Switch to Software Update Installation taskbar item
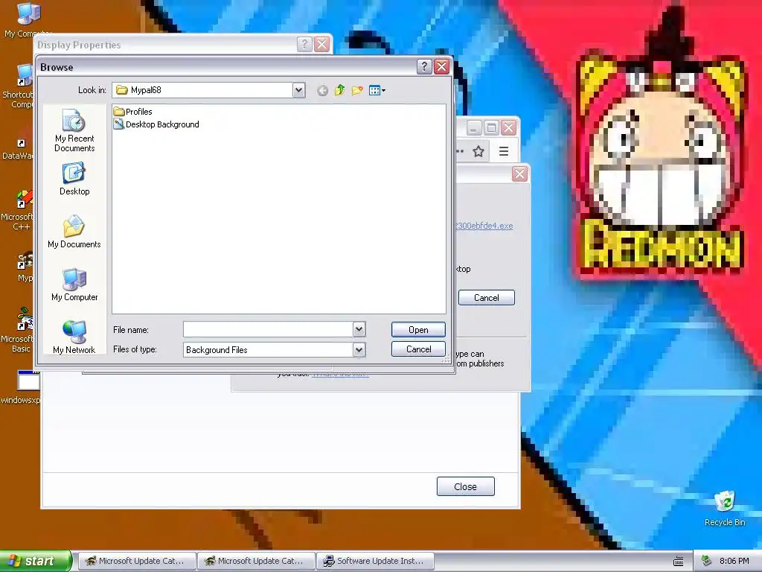 tap(375, 561)
